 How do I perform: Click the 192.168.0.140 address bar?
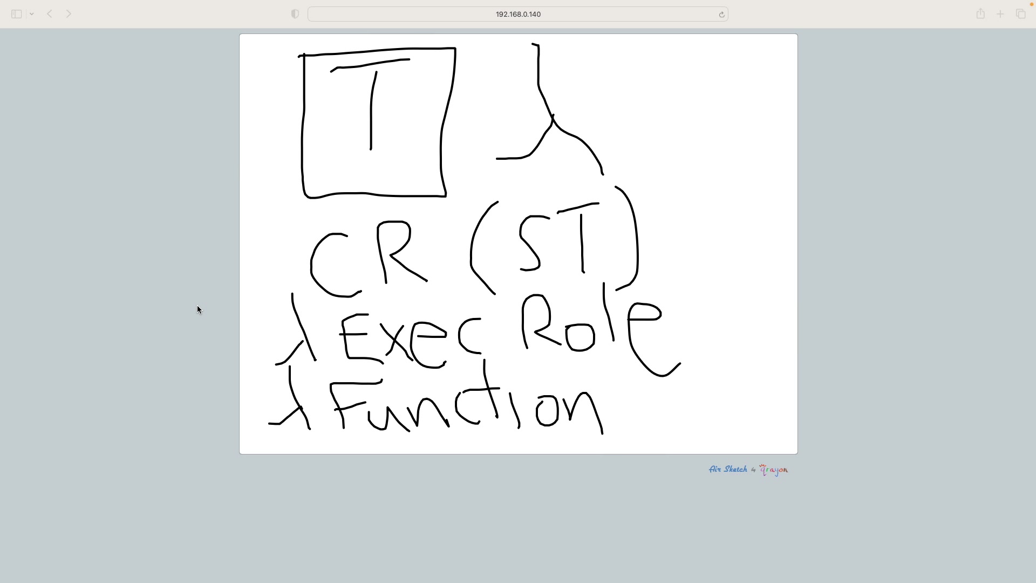517,14
